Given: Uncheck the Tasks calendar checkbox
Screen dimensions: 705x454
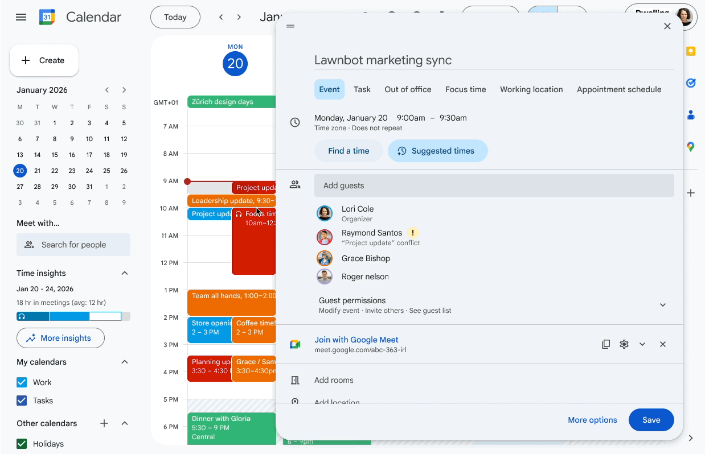Looking at the screenshot, I should click(22, 401).
